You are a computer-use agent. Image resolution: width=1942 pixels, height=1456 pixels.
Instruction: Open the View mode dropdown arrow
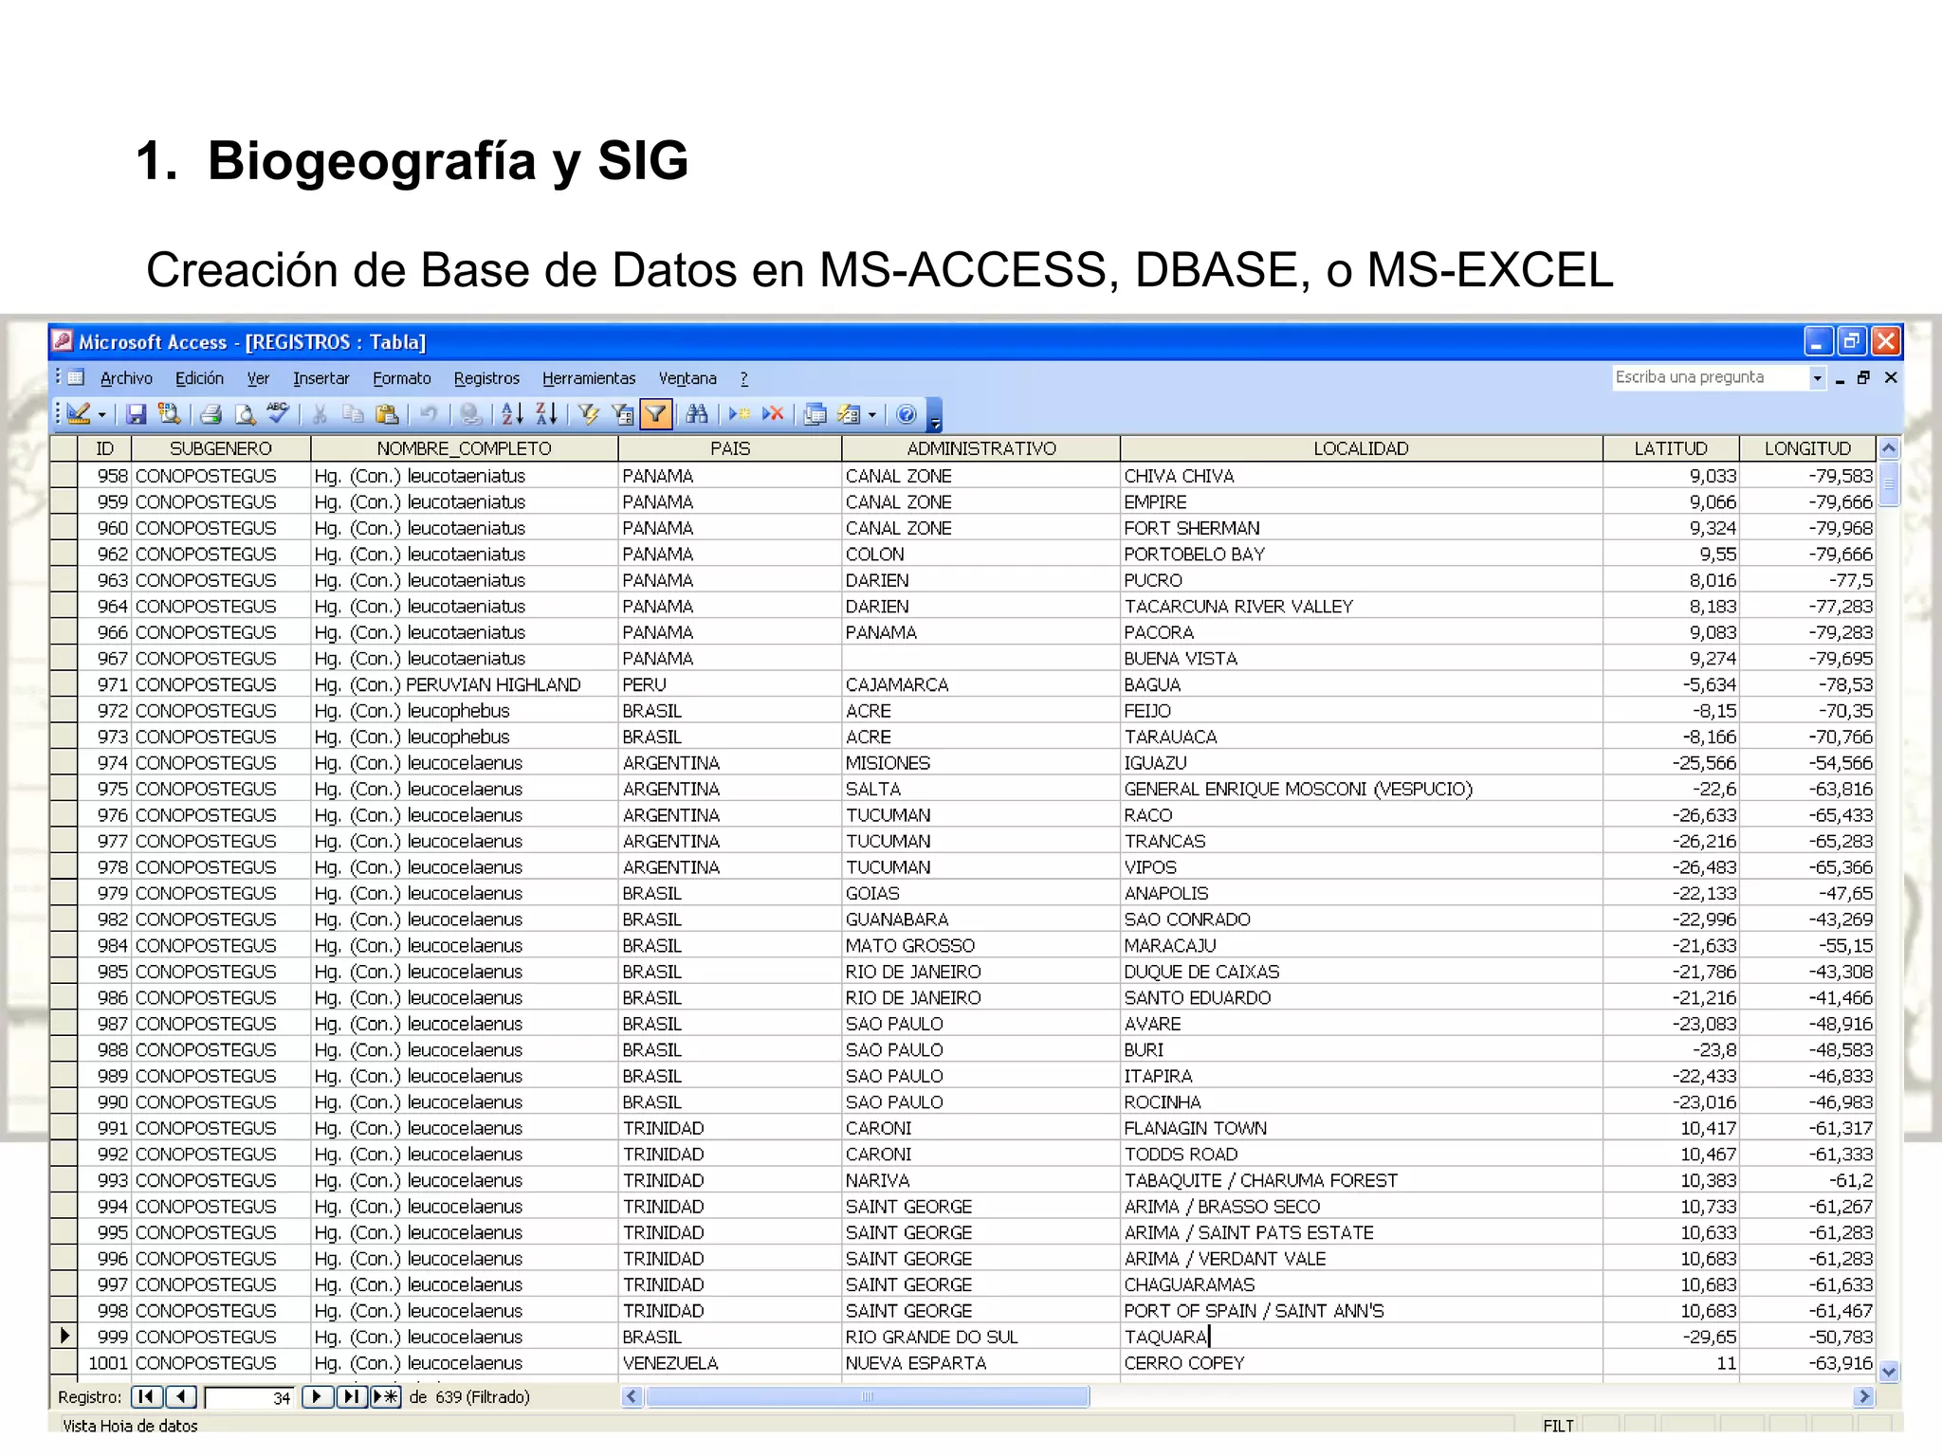pos(101,415)
